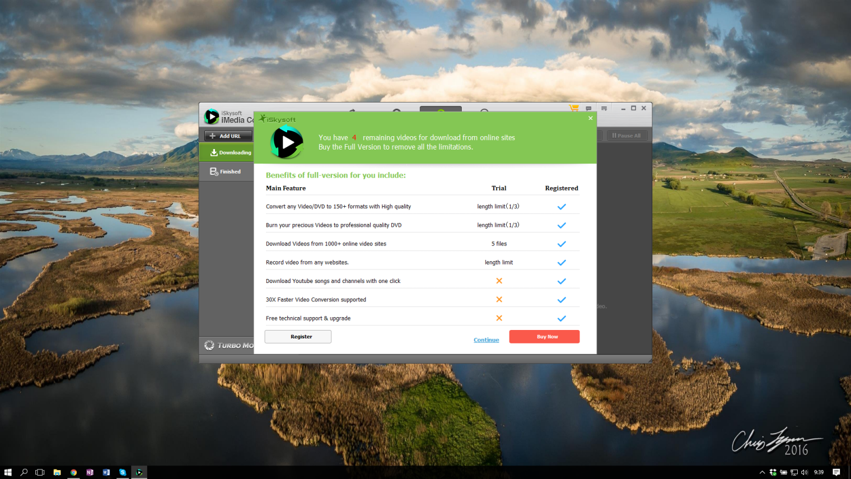This screenshot has width=851, height=479.
Task: Select 'Download Youtube songs and channels' row text
Action: pyautogui.click(x=333, y=281)
